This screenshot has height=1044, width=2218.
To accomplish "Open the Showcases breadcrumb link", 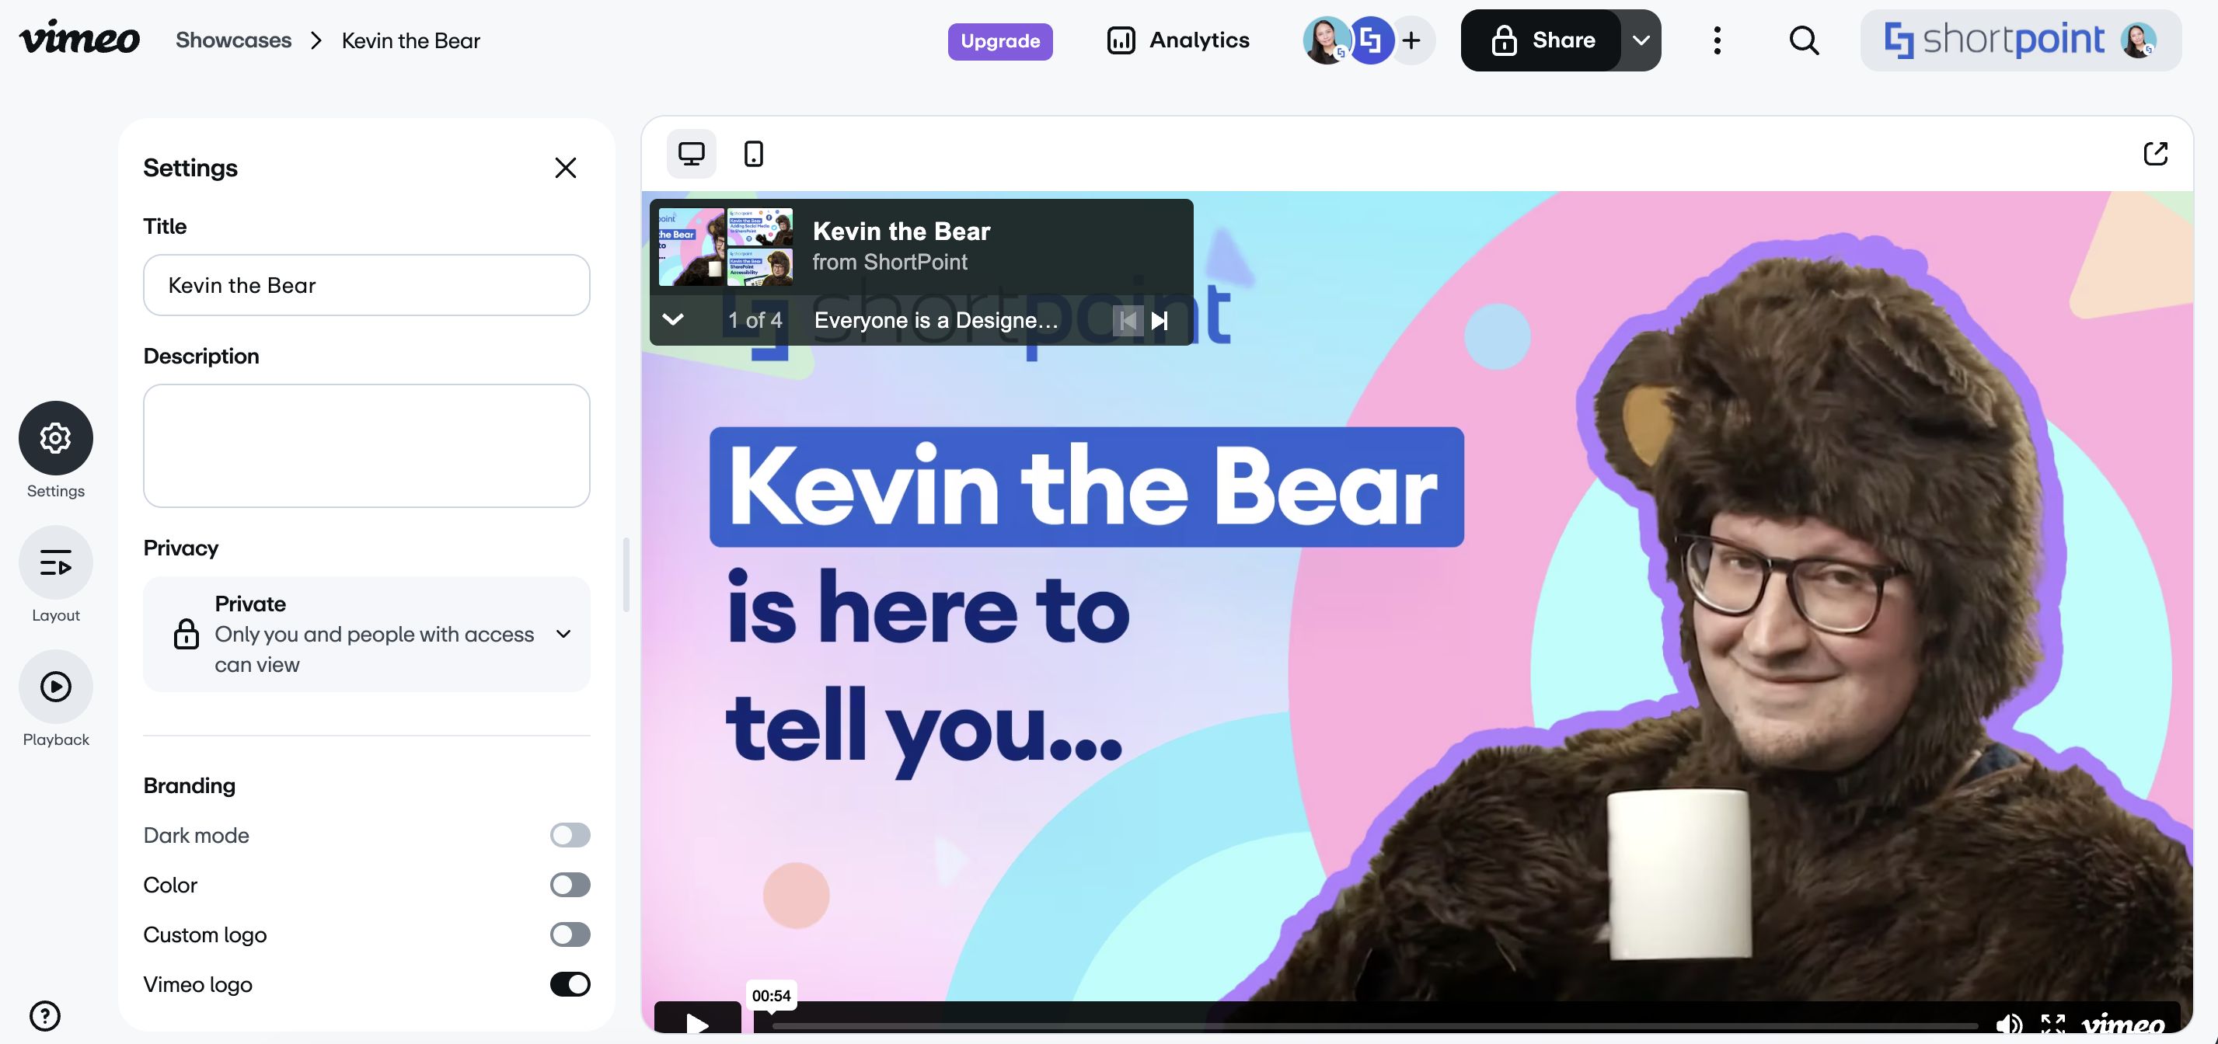I will pyautogui.click(x=233, y=40).
